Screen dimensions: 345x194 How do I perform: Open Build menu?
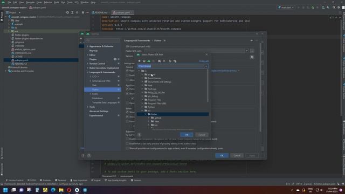click(57, 2)
